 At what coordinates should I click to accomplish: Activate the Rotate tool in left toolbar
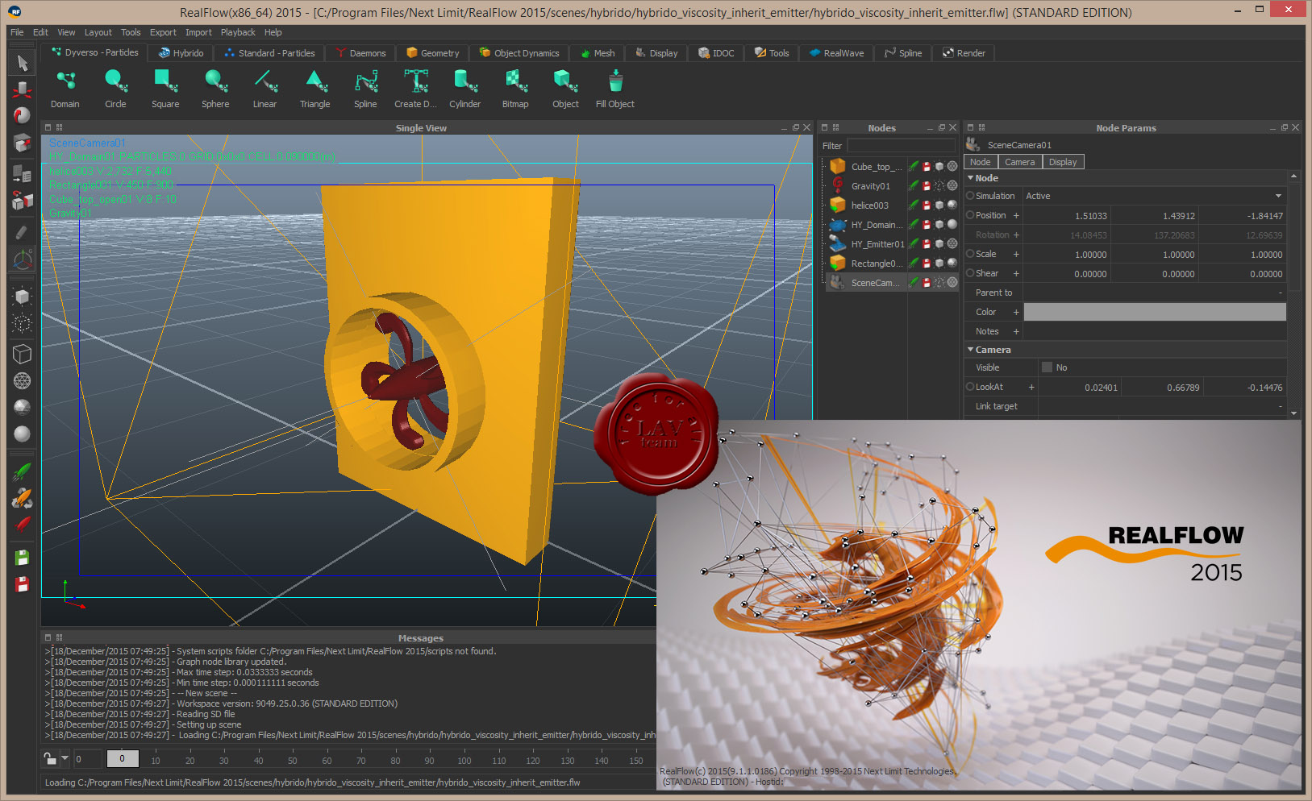click(22, 116)
